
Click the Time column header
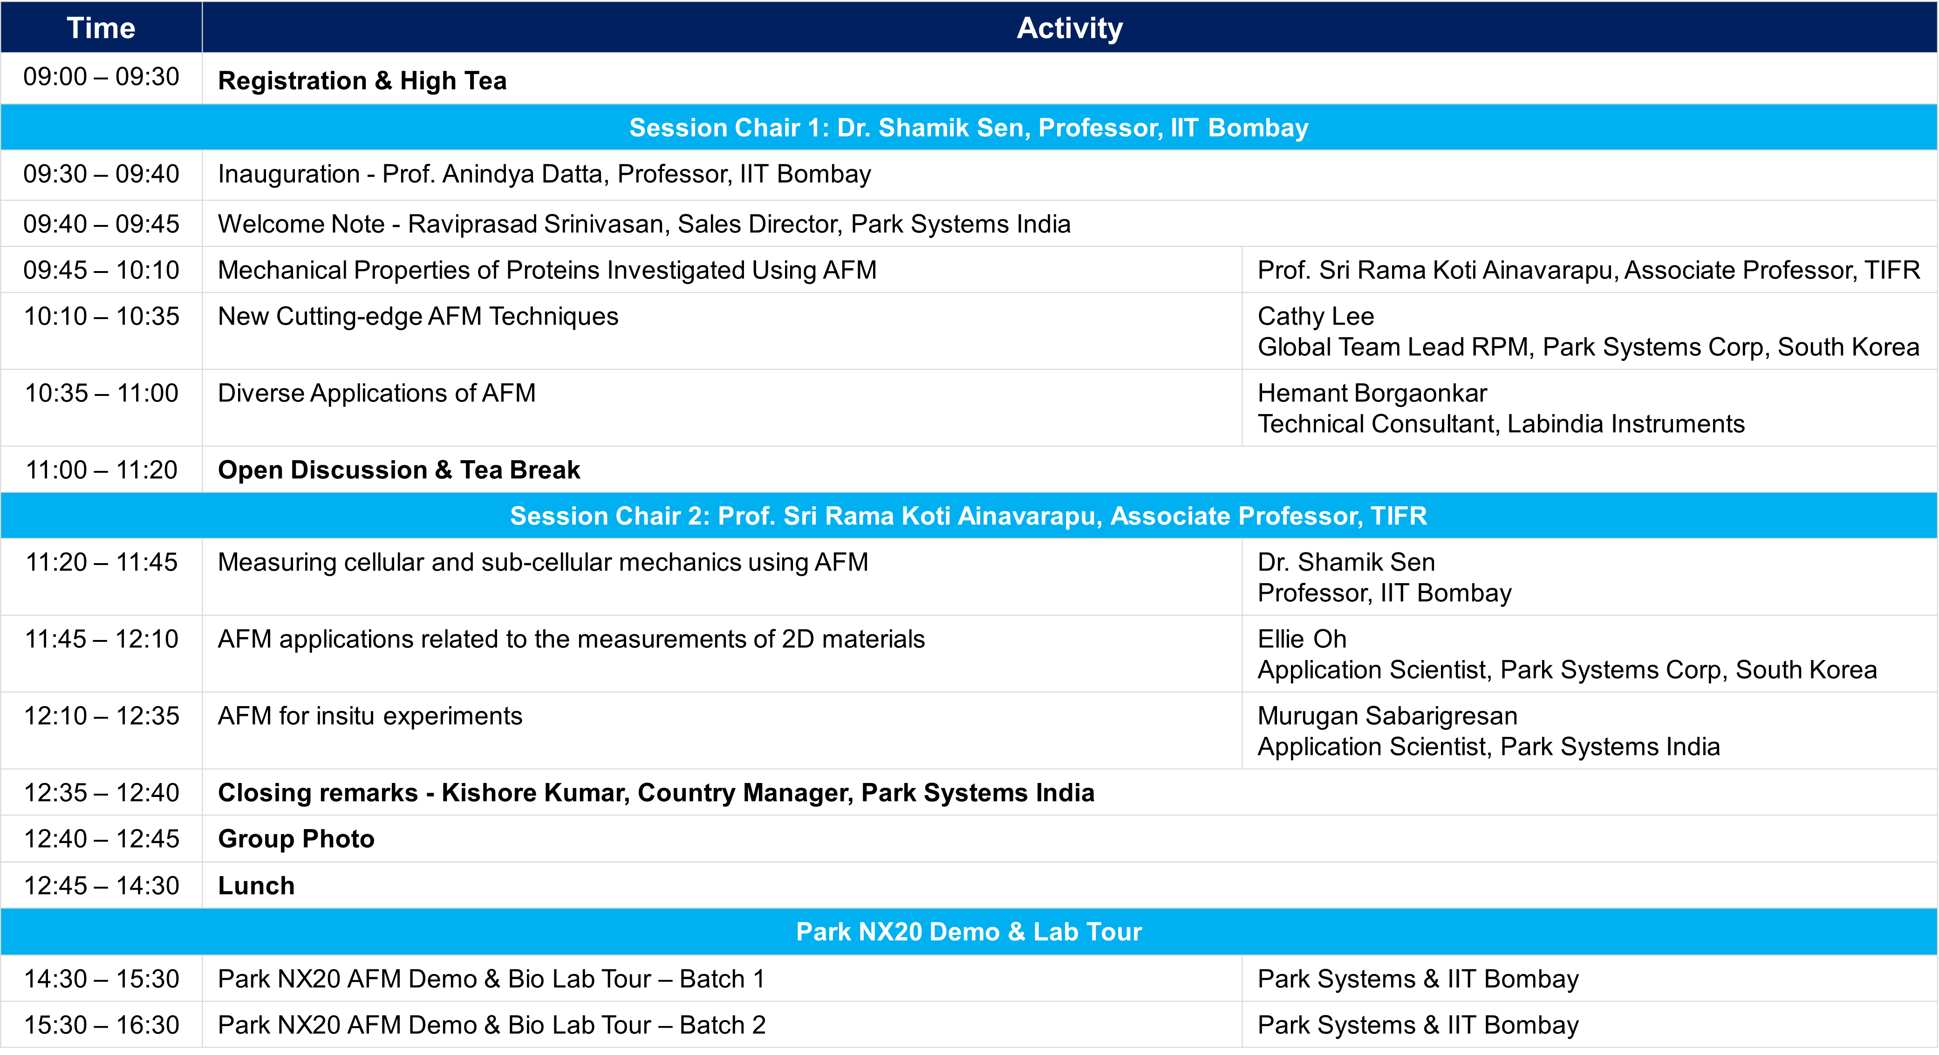click(x=101, y=28)
